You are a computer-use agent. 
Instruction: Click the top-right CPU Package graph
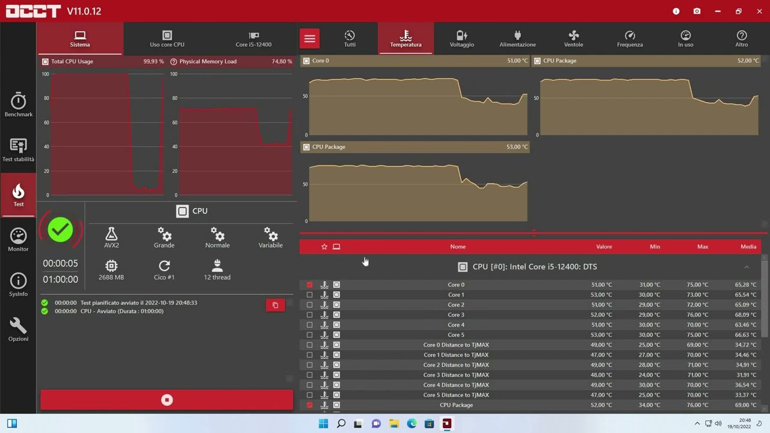tap(646, 101)
